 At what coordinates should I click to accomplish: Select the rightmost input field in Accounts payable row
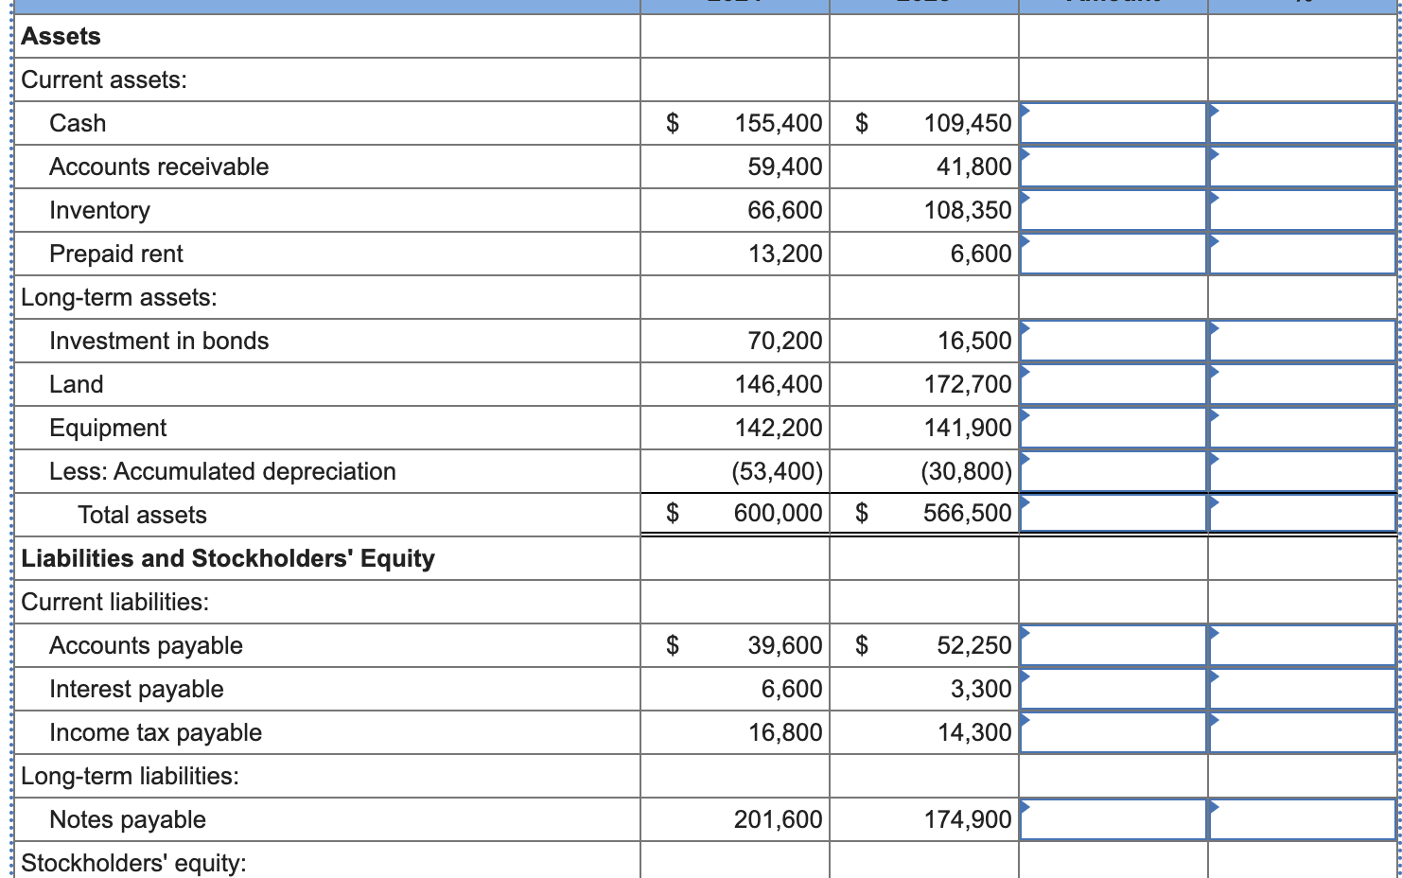point(1305,645)
